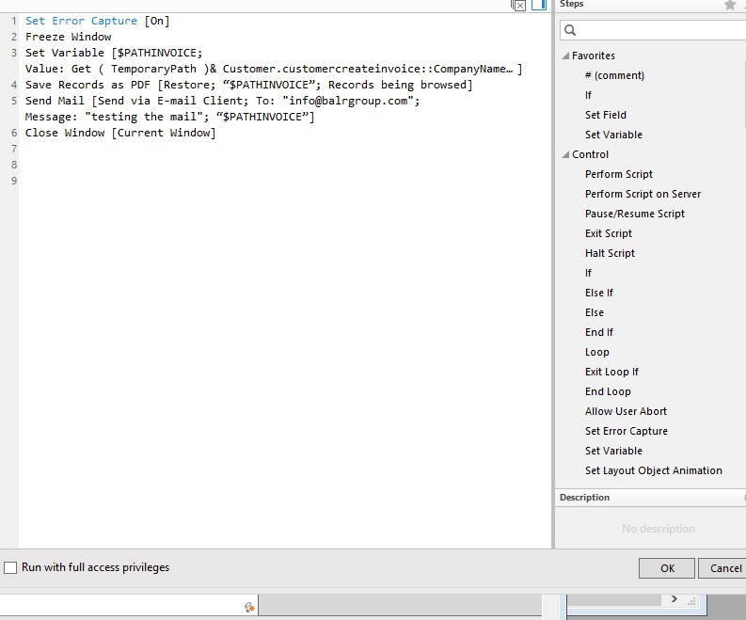Toggle the Steps pane visibility icon
746x620 pixels.
click(539, 5)
